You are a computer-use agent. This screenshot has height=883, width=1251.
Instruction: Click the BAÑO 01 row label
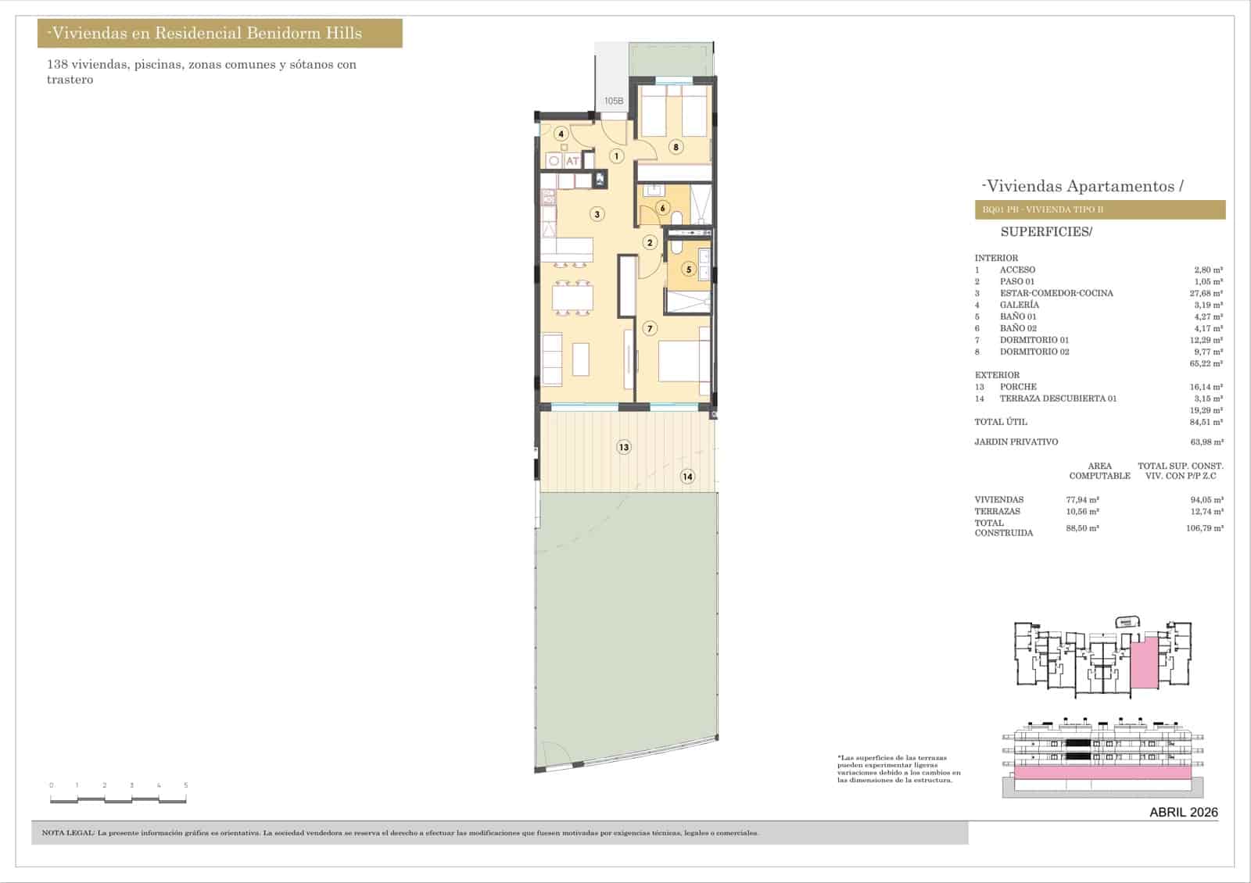(x=1018, y=316)
